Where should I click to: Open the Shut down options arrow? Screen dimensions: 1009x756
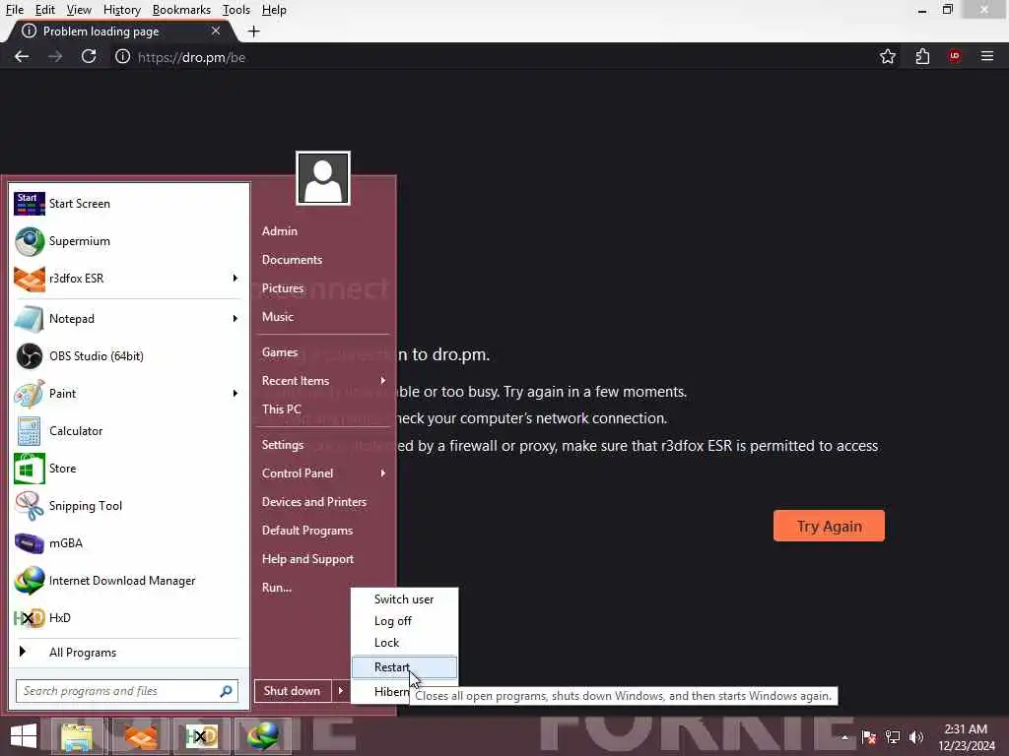341,691
